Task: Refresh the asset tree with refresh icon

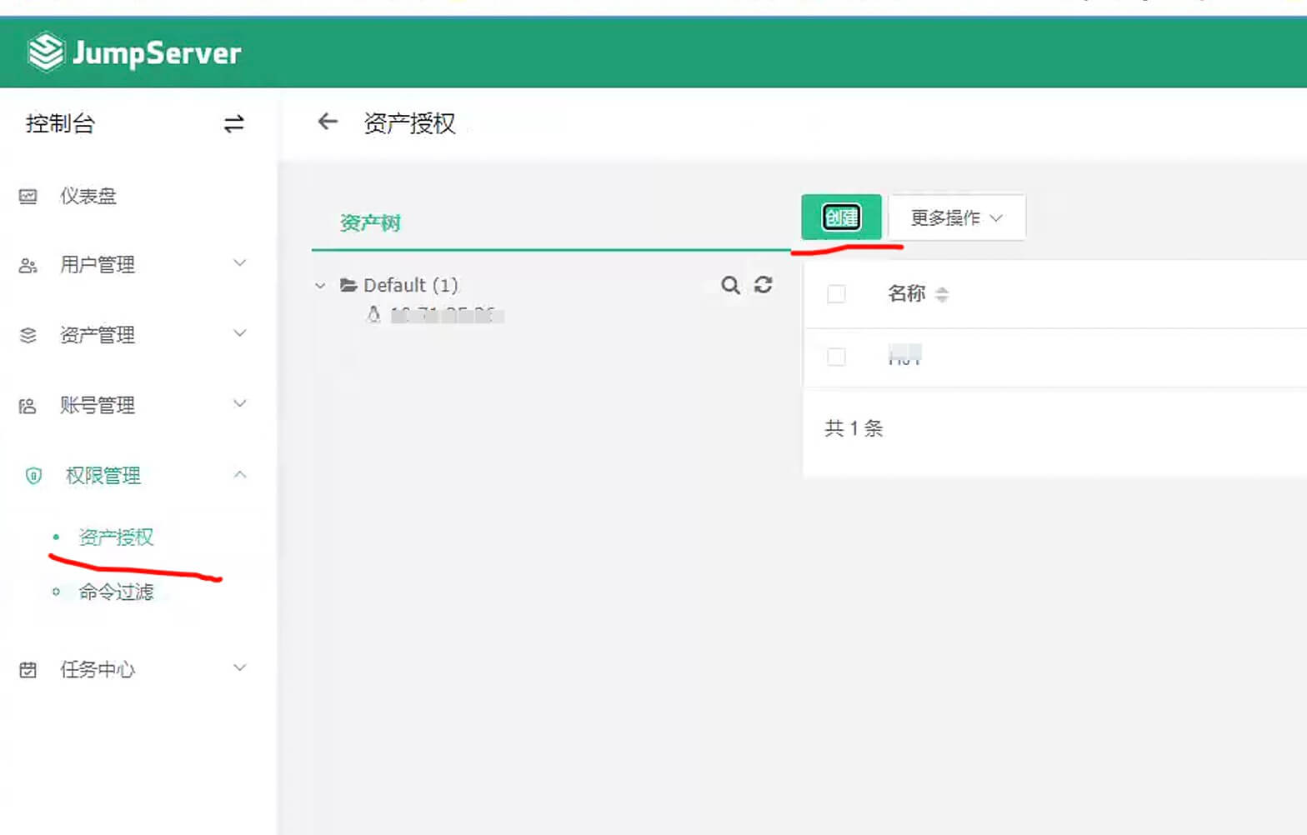Action: click(x=763, y=285)
